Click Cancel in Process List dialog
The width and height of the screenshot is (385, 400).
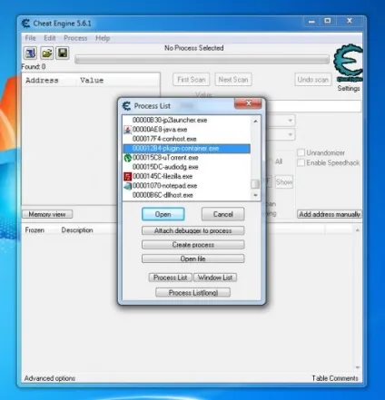pyautogui.click(x=222, y=214)
